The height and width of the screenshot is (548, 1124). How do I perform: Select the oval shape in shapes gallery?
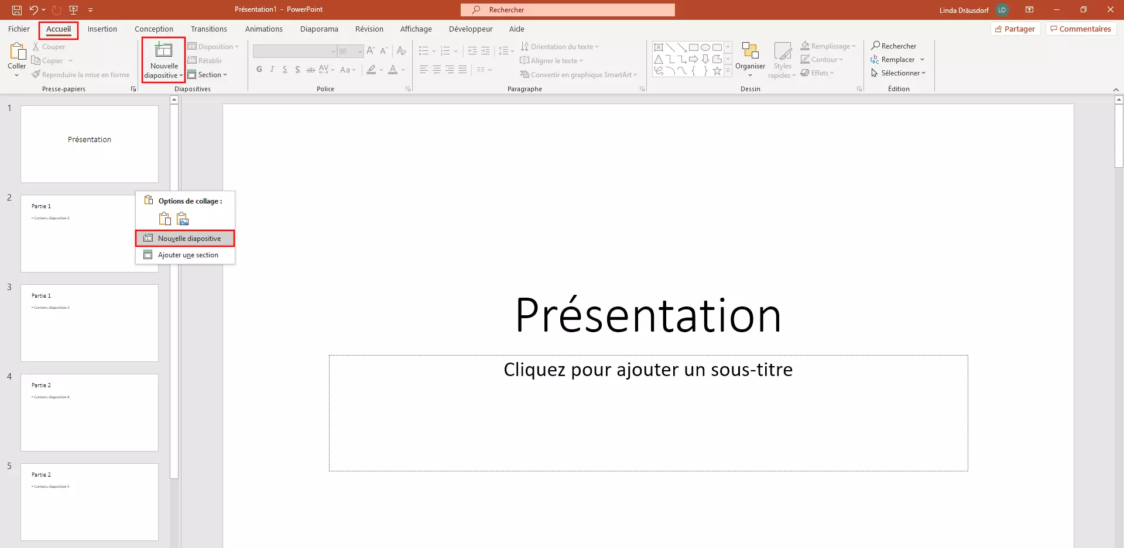(705, 47)
